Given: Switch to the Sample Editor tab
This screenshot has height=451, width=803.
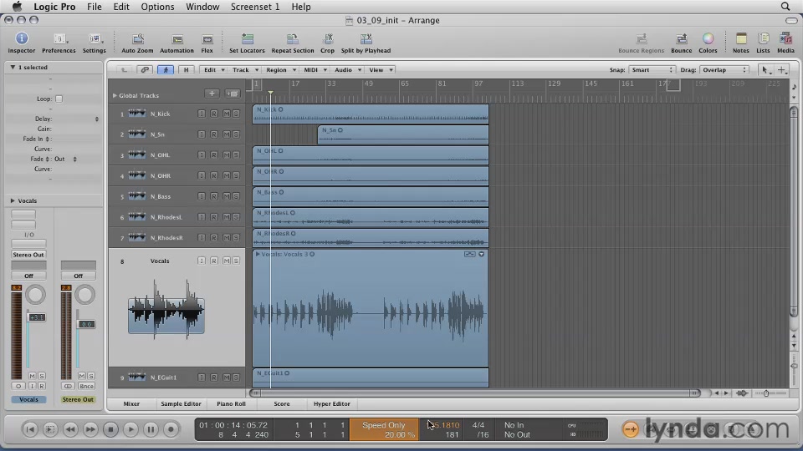Looking at the screenshot, I should 181,403.
